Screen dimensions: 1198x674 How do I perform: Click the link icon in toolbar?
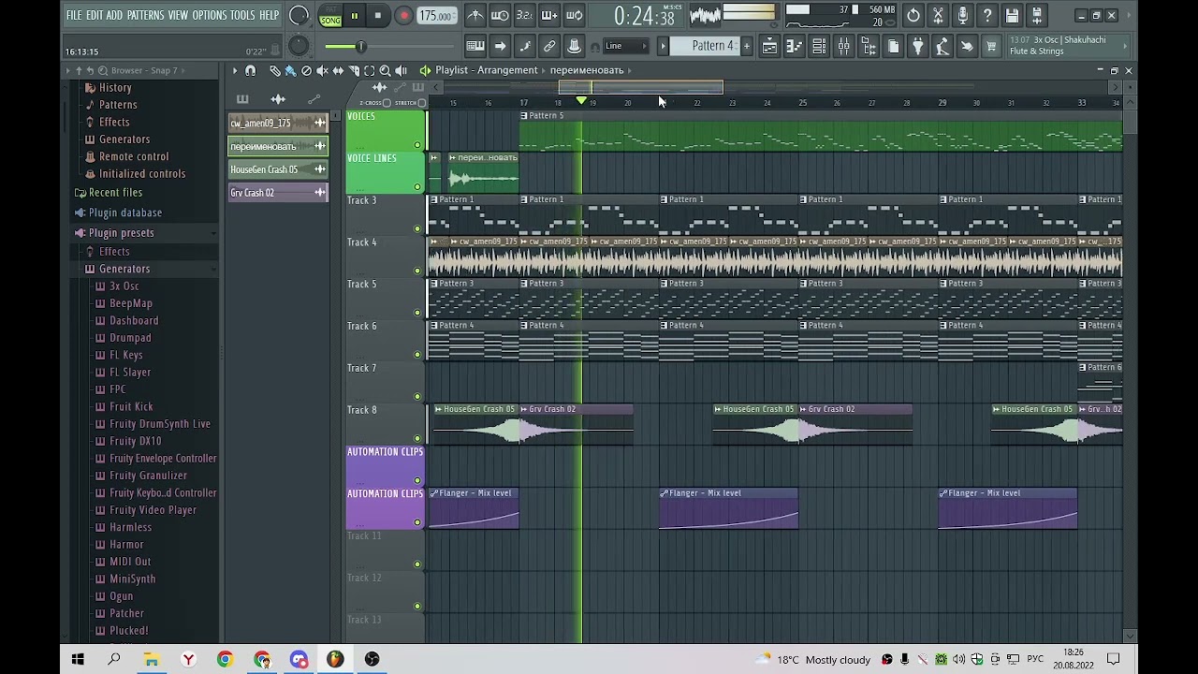tap(549, 46)
